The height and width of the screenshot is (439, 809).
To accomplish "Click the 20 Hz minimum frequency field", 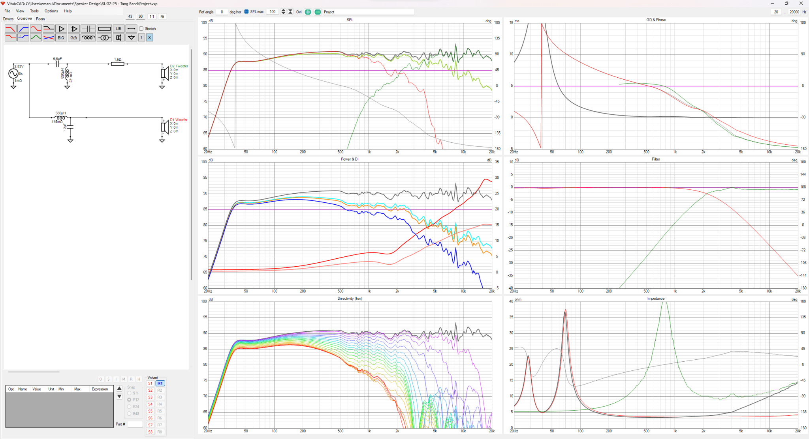I will pos(776,12).
